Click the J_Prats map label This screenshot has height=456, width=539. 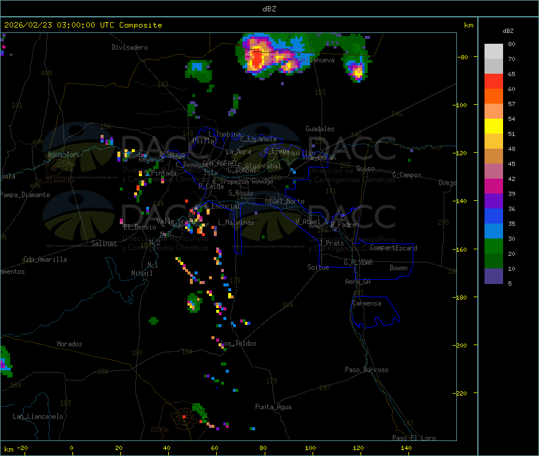click(332, 243)
